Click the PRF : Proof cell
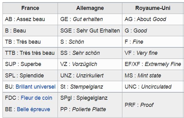 click(153, 105)
